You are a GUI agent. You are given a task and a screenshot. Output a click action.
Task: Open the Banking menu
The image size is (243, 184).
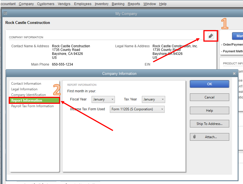tap(118, 4)
